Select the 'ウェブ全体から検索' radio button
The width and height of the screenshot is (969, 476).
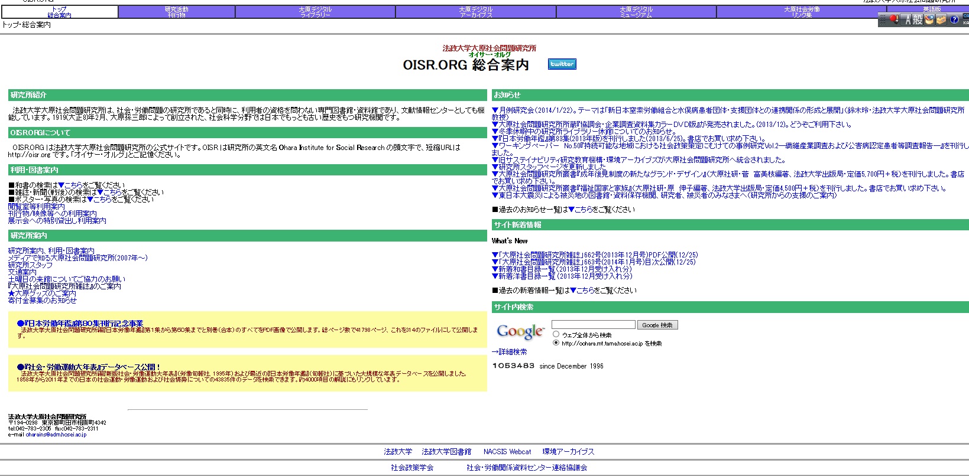pos(556,334)
